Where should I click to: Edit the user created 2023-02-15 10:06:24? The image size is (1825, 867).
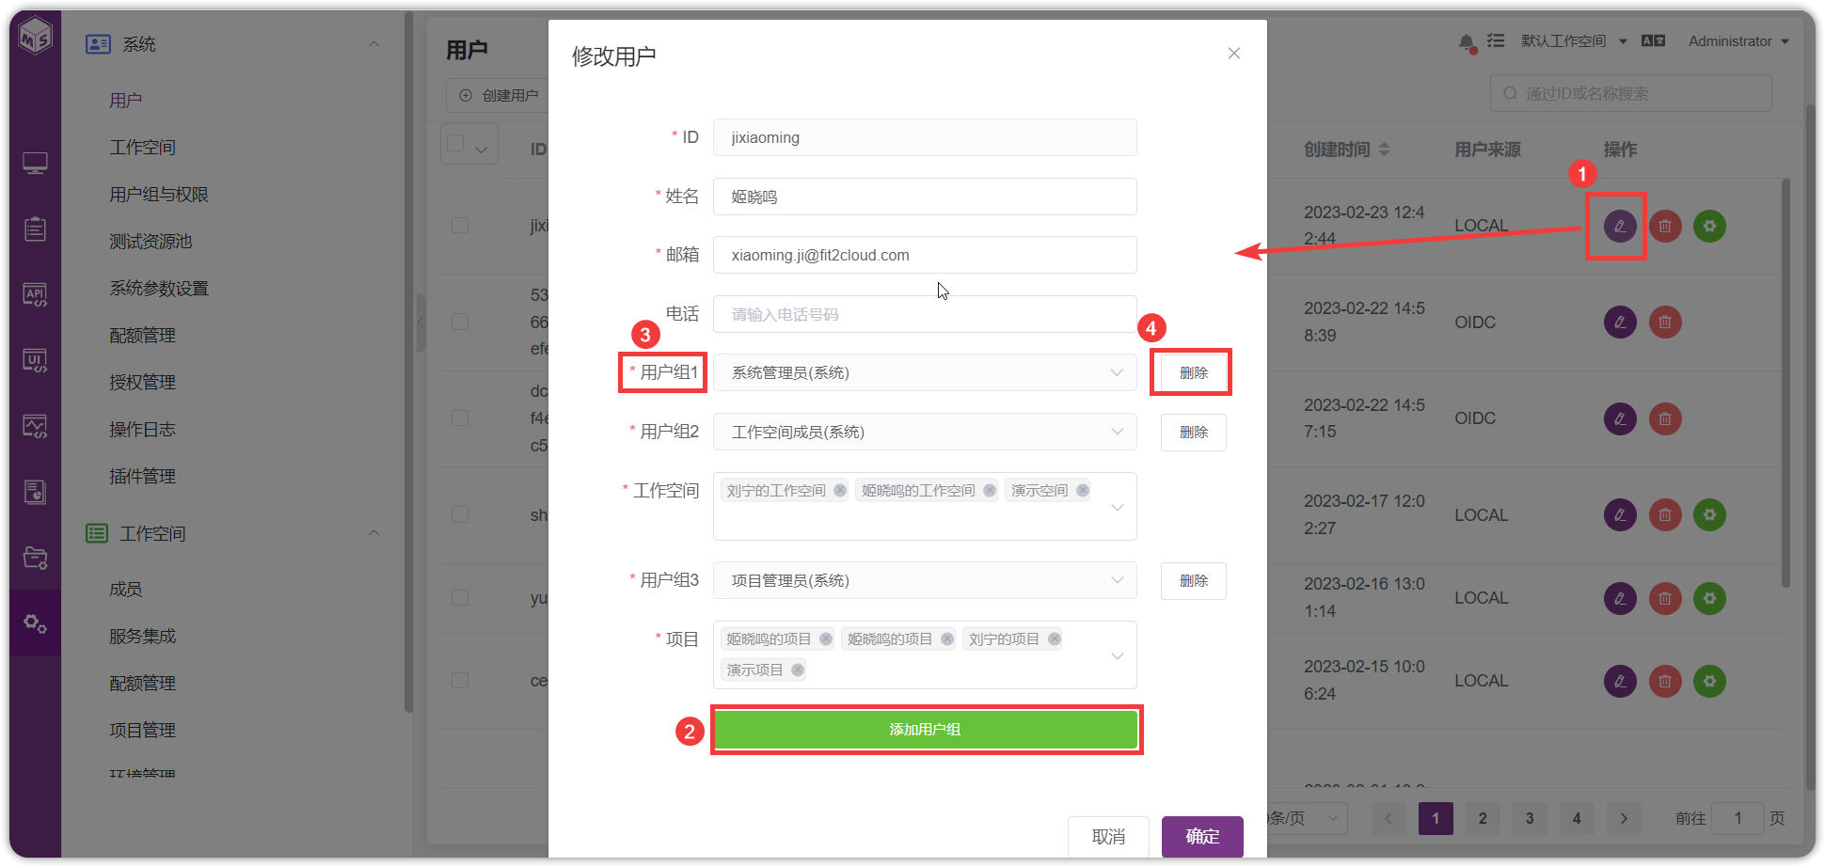[1620, 681]
